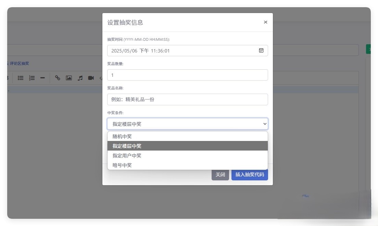This screenshot has height=226, width=378.
Task: Choose 指定用户中奖 option
Action: coord(188,155)
